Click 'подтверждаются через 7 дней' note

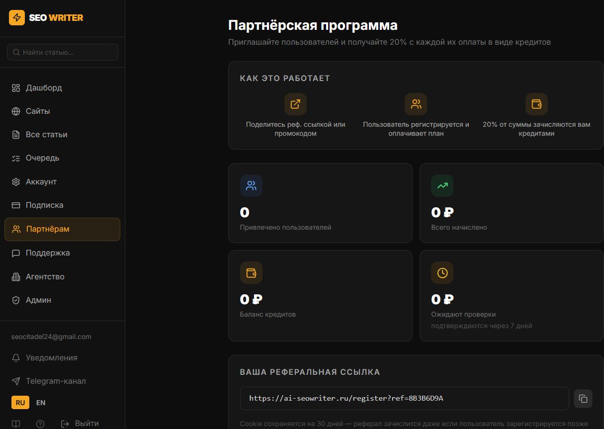click(x=482, y=326)
